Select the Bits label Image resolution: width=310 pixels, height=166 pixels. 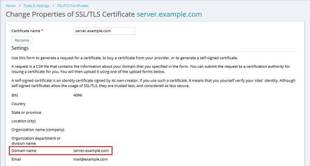[x=15, y=95]
